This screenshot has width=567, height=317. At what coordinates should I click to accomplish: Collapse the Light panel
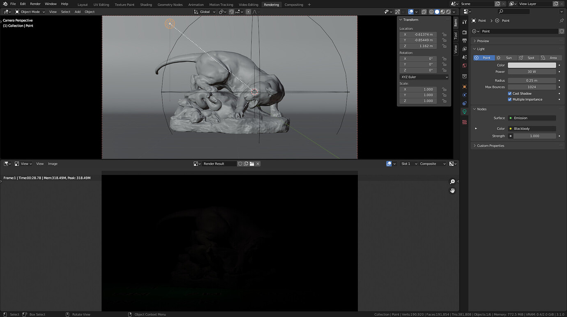(518, 49)
